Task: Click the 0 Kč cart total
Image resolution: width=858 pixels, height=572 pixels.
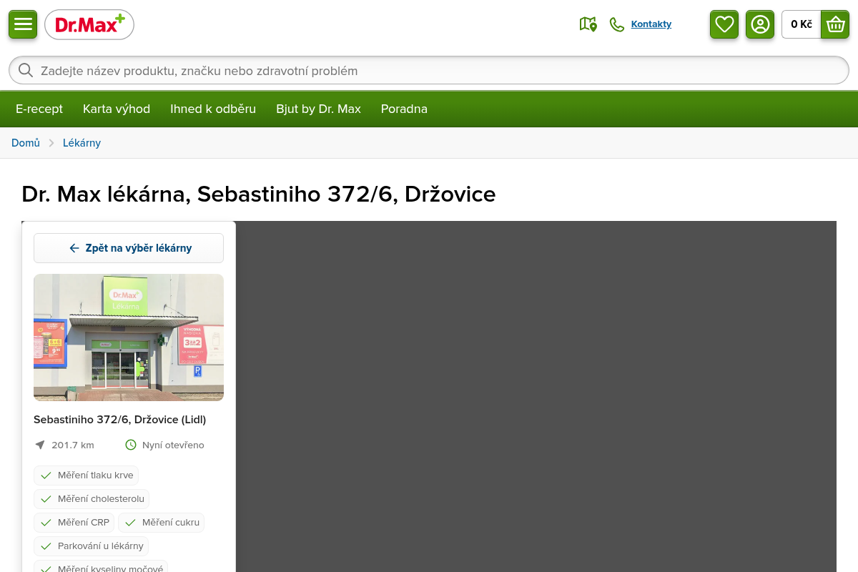Action: 802,24
